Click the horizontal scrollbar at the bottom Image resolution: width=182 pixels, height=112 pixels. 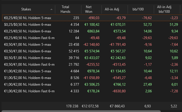(81, 111)
